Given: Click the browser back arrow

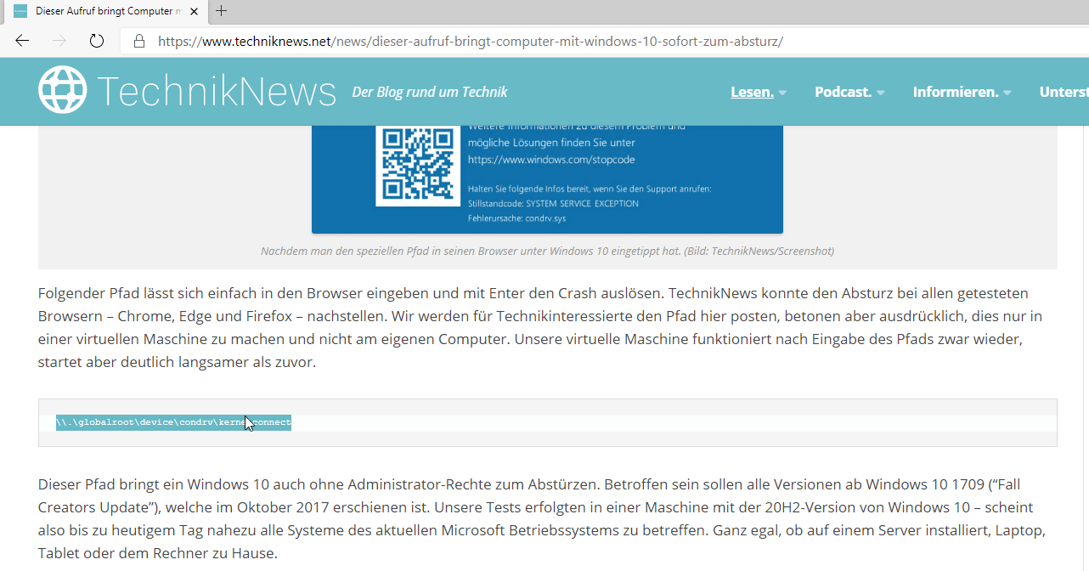Looking at the screenshot, I should pos(22,41).
